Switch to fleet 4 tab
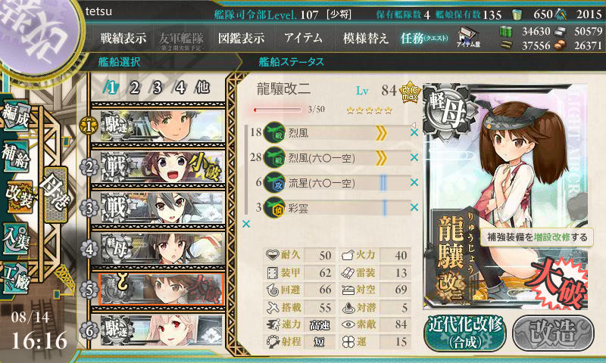 pos(180,88)
